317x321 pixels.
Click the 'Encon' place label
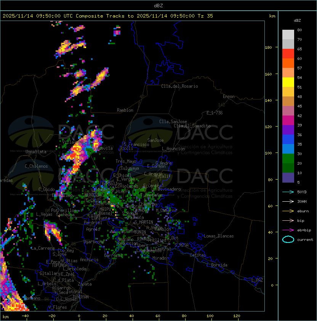point(229,96)
